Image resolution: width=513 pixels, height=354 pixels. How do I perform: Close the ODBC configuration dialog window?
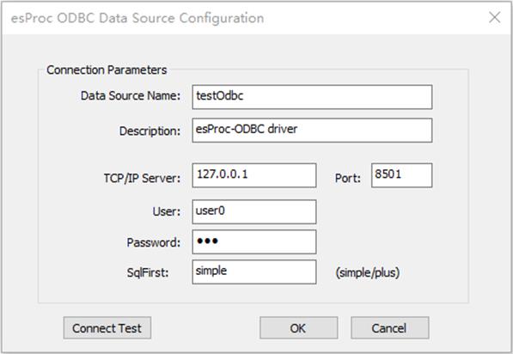[x=495, y=18]
